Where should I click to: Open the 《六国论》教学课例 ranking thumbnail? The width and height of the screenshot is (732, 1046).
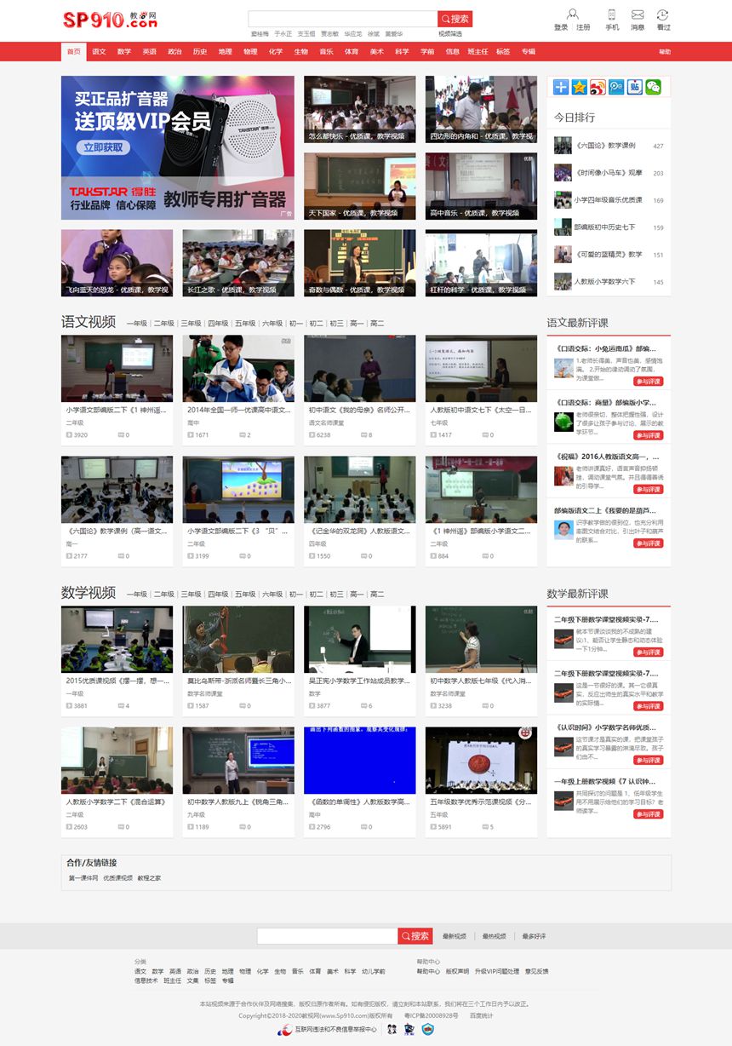pos(563,146)
